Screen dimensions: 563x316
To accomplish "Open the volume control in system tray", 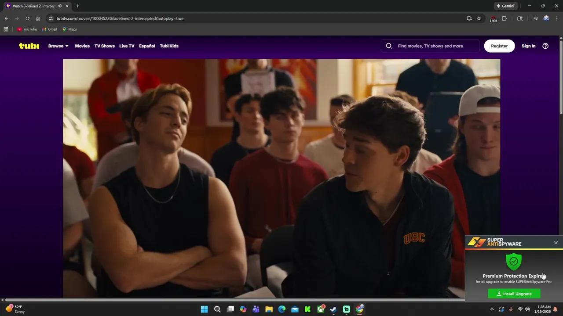I will pos(527,309).
